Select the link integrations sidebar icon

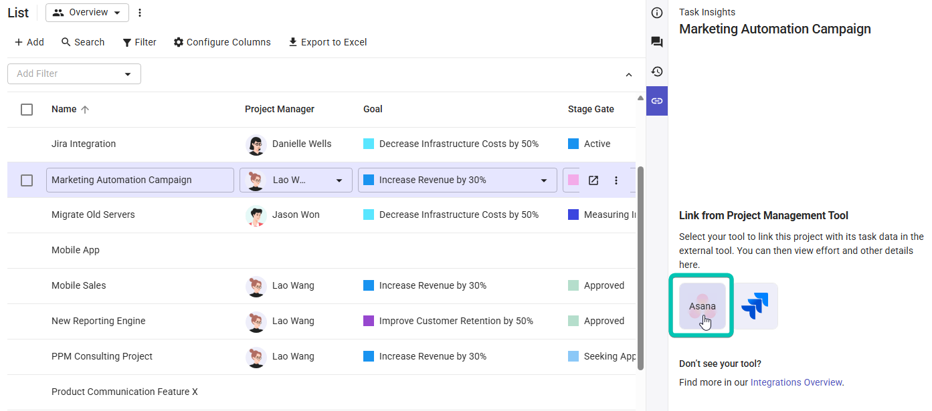click(x=656, y=100)
